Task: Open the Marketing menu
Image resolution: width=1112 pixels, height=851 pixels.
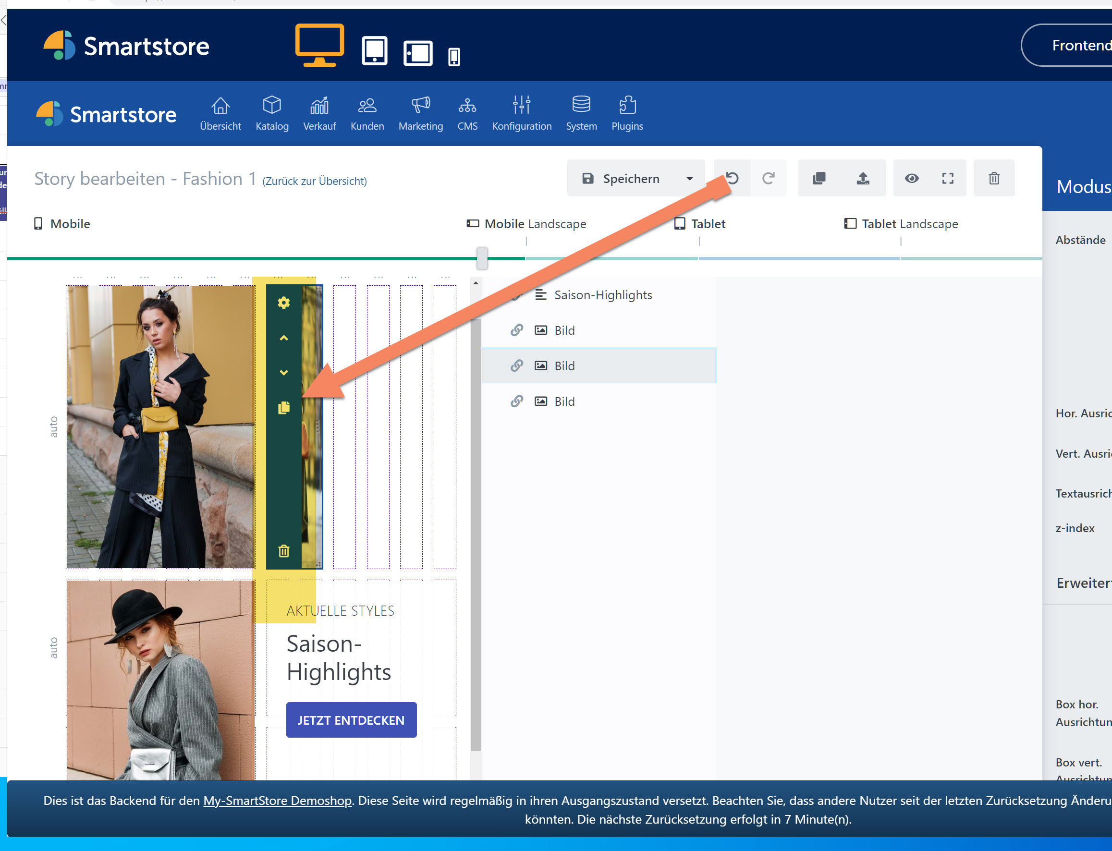Action: pyautogui.click(x=420, y=112)
